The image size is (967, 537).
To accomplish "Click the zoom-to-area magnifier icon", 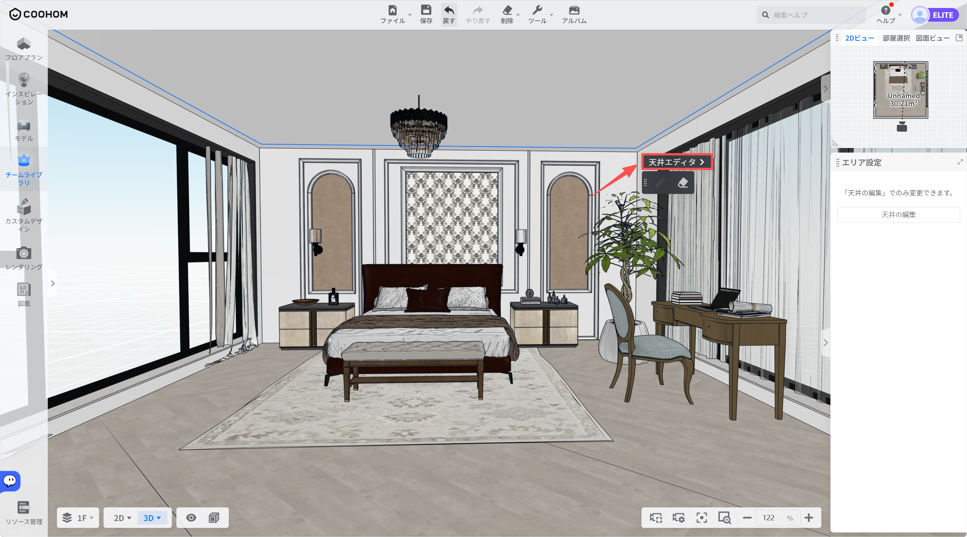I will point(724,518).
